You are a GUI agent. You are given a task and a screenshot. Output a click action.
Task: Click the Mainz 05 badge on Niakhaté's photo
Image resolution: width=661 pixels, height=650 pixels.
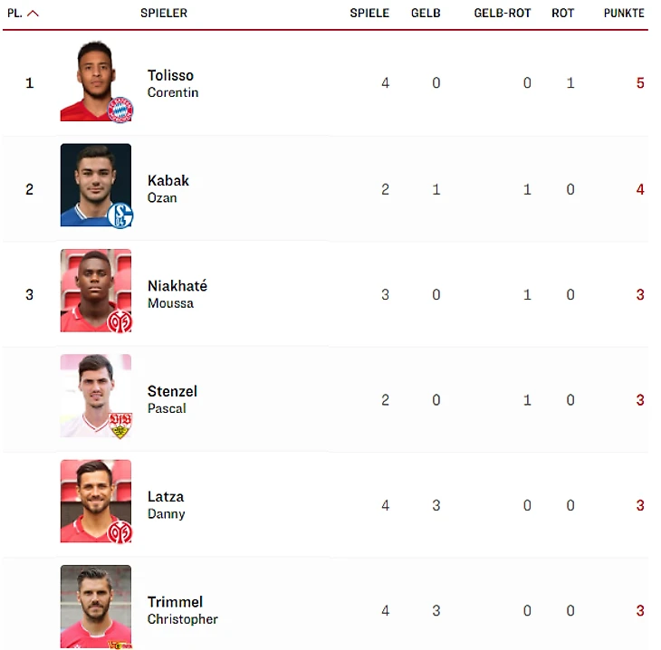(120, 320)
